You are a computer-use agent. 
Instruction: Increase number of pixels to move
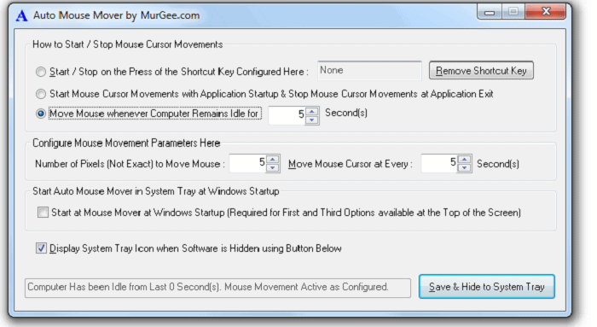(273, 160)
